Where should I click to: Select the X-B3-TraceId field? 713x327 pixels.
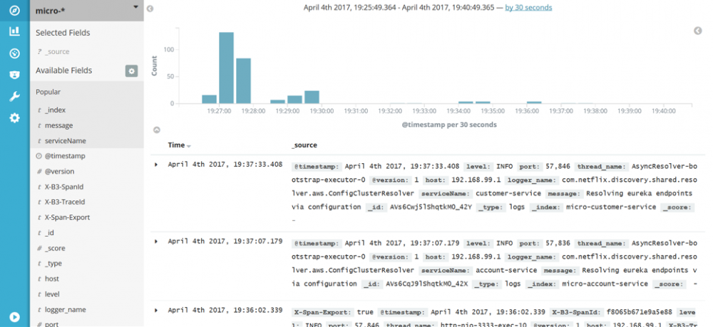click(x=87, y=202)
